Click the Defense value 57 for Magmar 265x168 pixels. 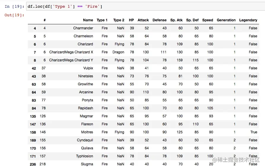pyautogui.click(x=165, y=116)
